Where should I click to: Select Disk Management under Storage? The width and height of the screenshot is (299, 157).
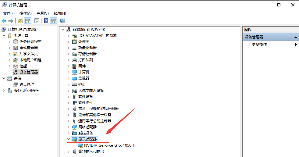(x=27, y=84)
